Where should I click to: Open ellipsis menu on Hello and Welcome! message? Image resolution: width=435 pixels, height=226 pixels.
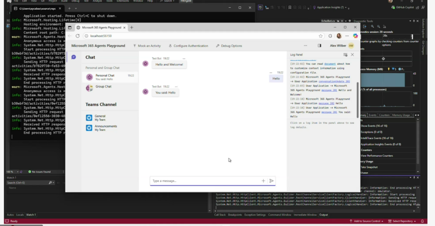[x=184, y=59]
